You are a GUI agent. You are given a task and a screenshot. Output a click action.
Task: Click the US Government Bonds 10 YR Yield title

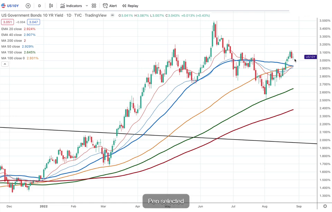click(32, 15)
